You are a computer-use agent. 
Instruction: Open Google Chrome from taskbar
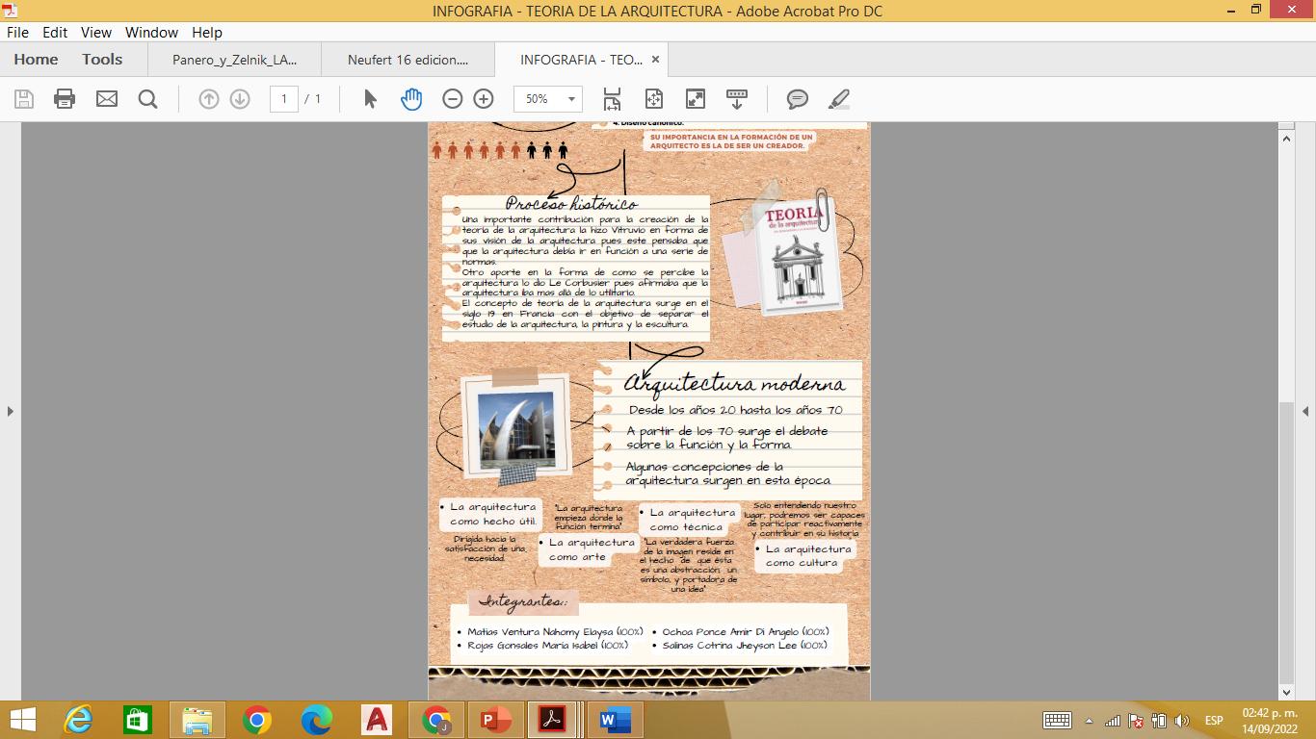(257, 720)
